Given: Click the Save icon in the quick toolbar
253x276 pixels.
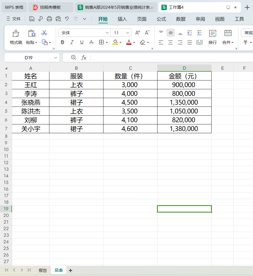Looking at the screenshot, I should [x=32, y=19].
